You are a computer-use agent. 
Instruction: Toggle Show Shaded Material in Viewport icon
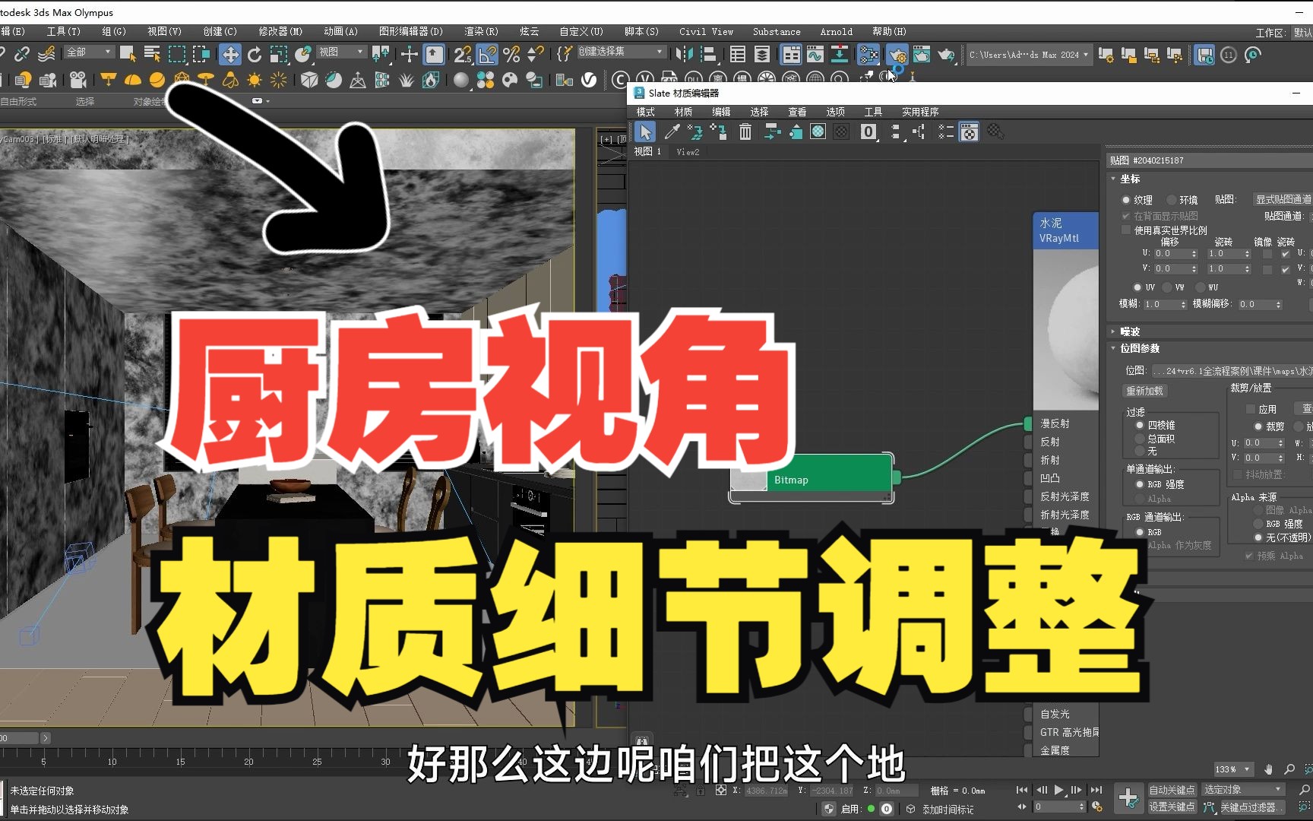coord(818,132)
